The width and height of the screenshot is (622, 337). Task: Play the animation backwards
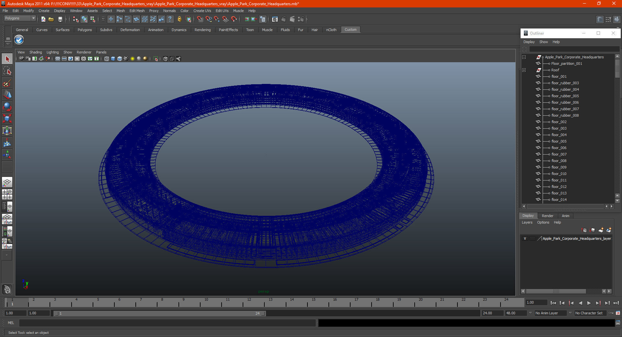coord(580,303)
